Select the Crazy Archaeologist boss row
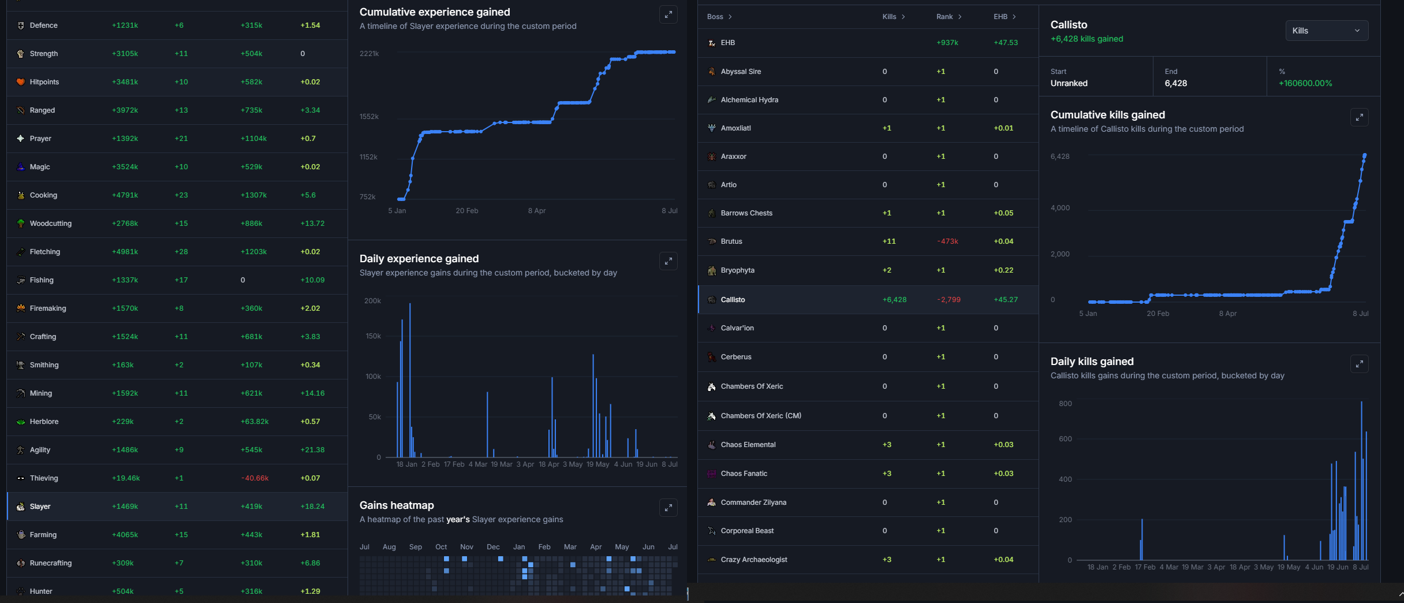The height and width of the screenshot is (603, 1404). (868, 560)
